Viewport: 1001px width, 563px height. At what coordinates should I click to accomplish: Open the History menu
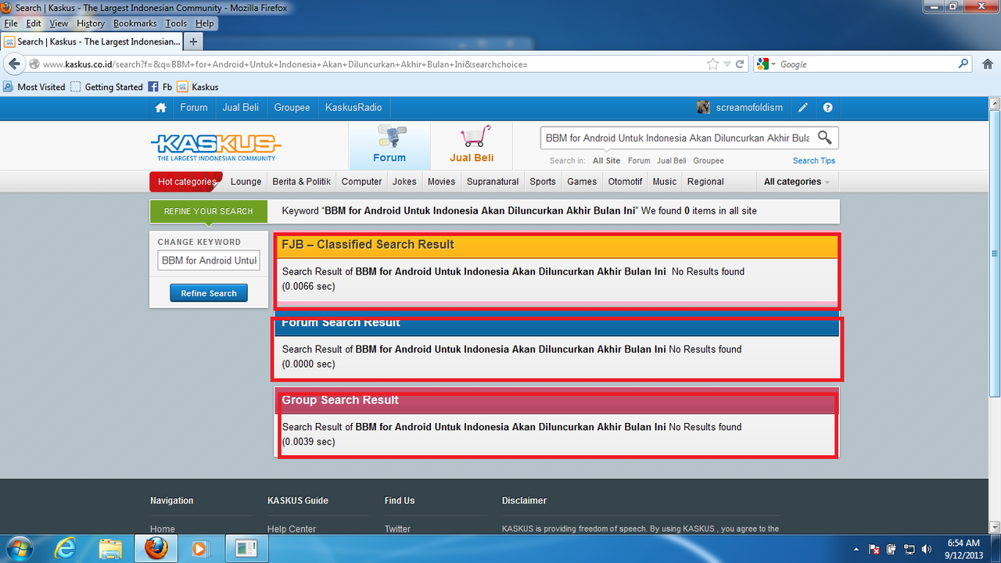[x=91, y=23]
